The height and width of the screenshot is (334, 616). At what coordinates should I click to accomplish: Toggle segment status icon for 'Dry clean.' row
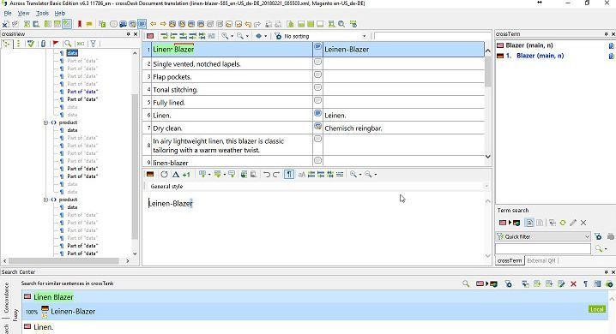[317, 126]
